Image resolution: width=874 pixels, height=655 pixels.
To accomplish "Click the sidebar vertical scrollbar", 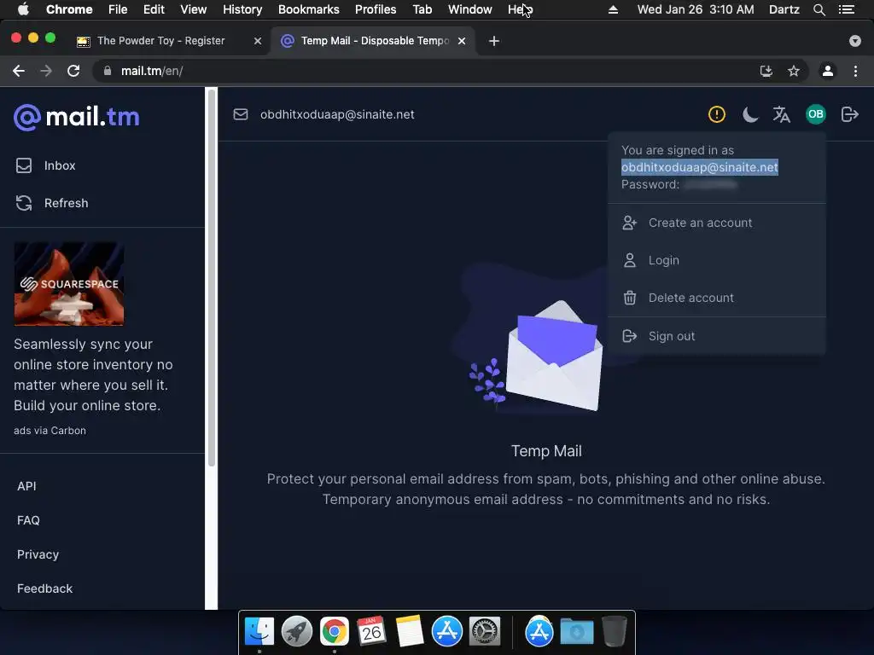I will (x=212, y=279).
